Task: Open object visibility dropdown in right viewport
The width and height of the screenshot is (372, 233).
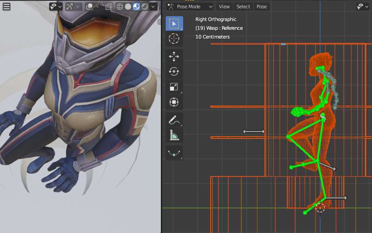Action: (x=362, y=7)
